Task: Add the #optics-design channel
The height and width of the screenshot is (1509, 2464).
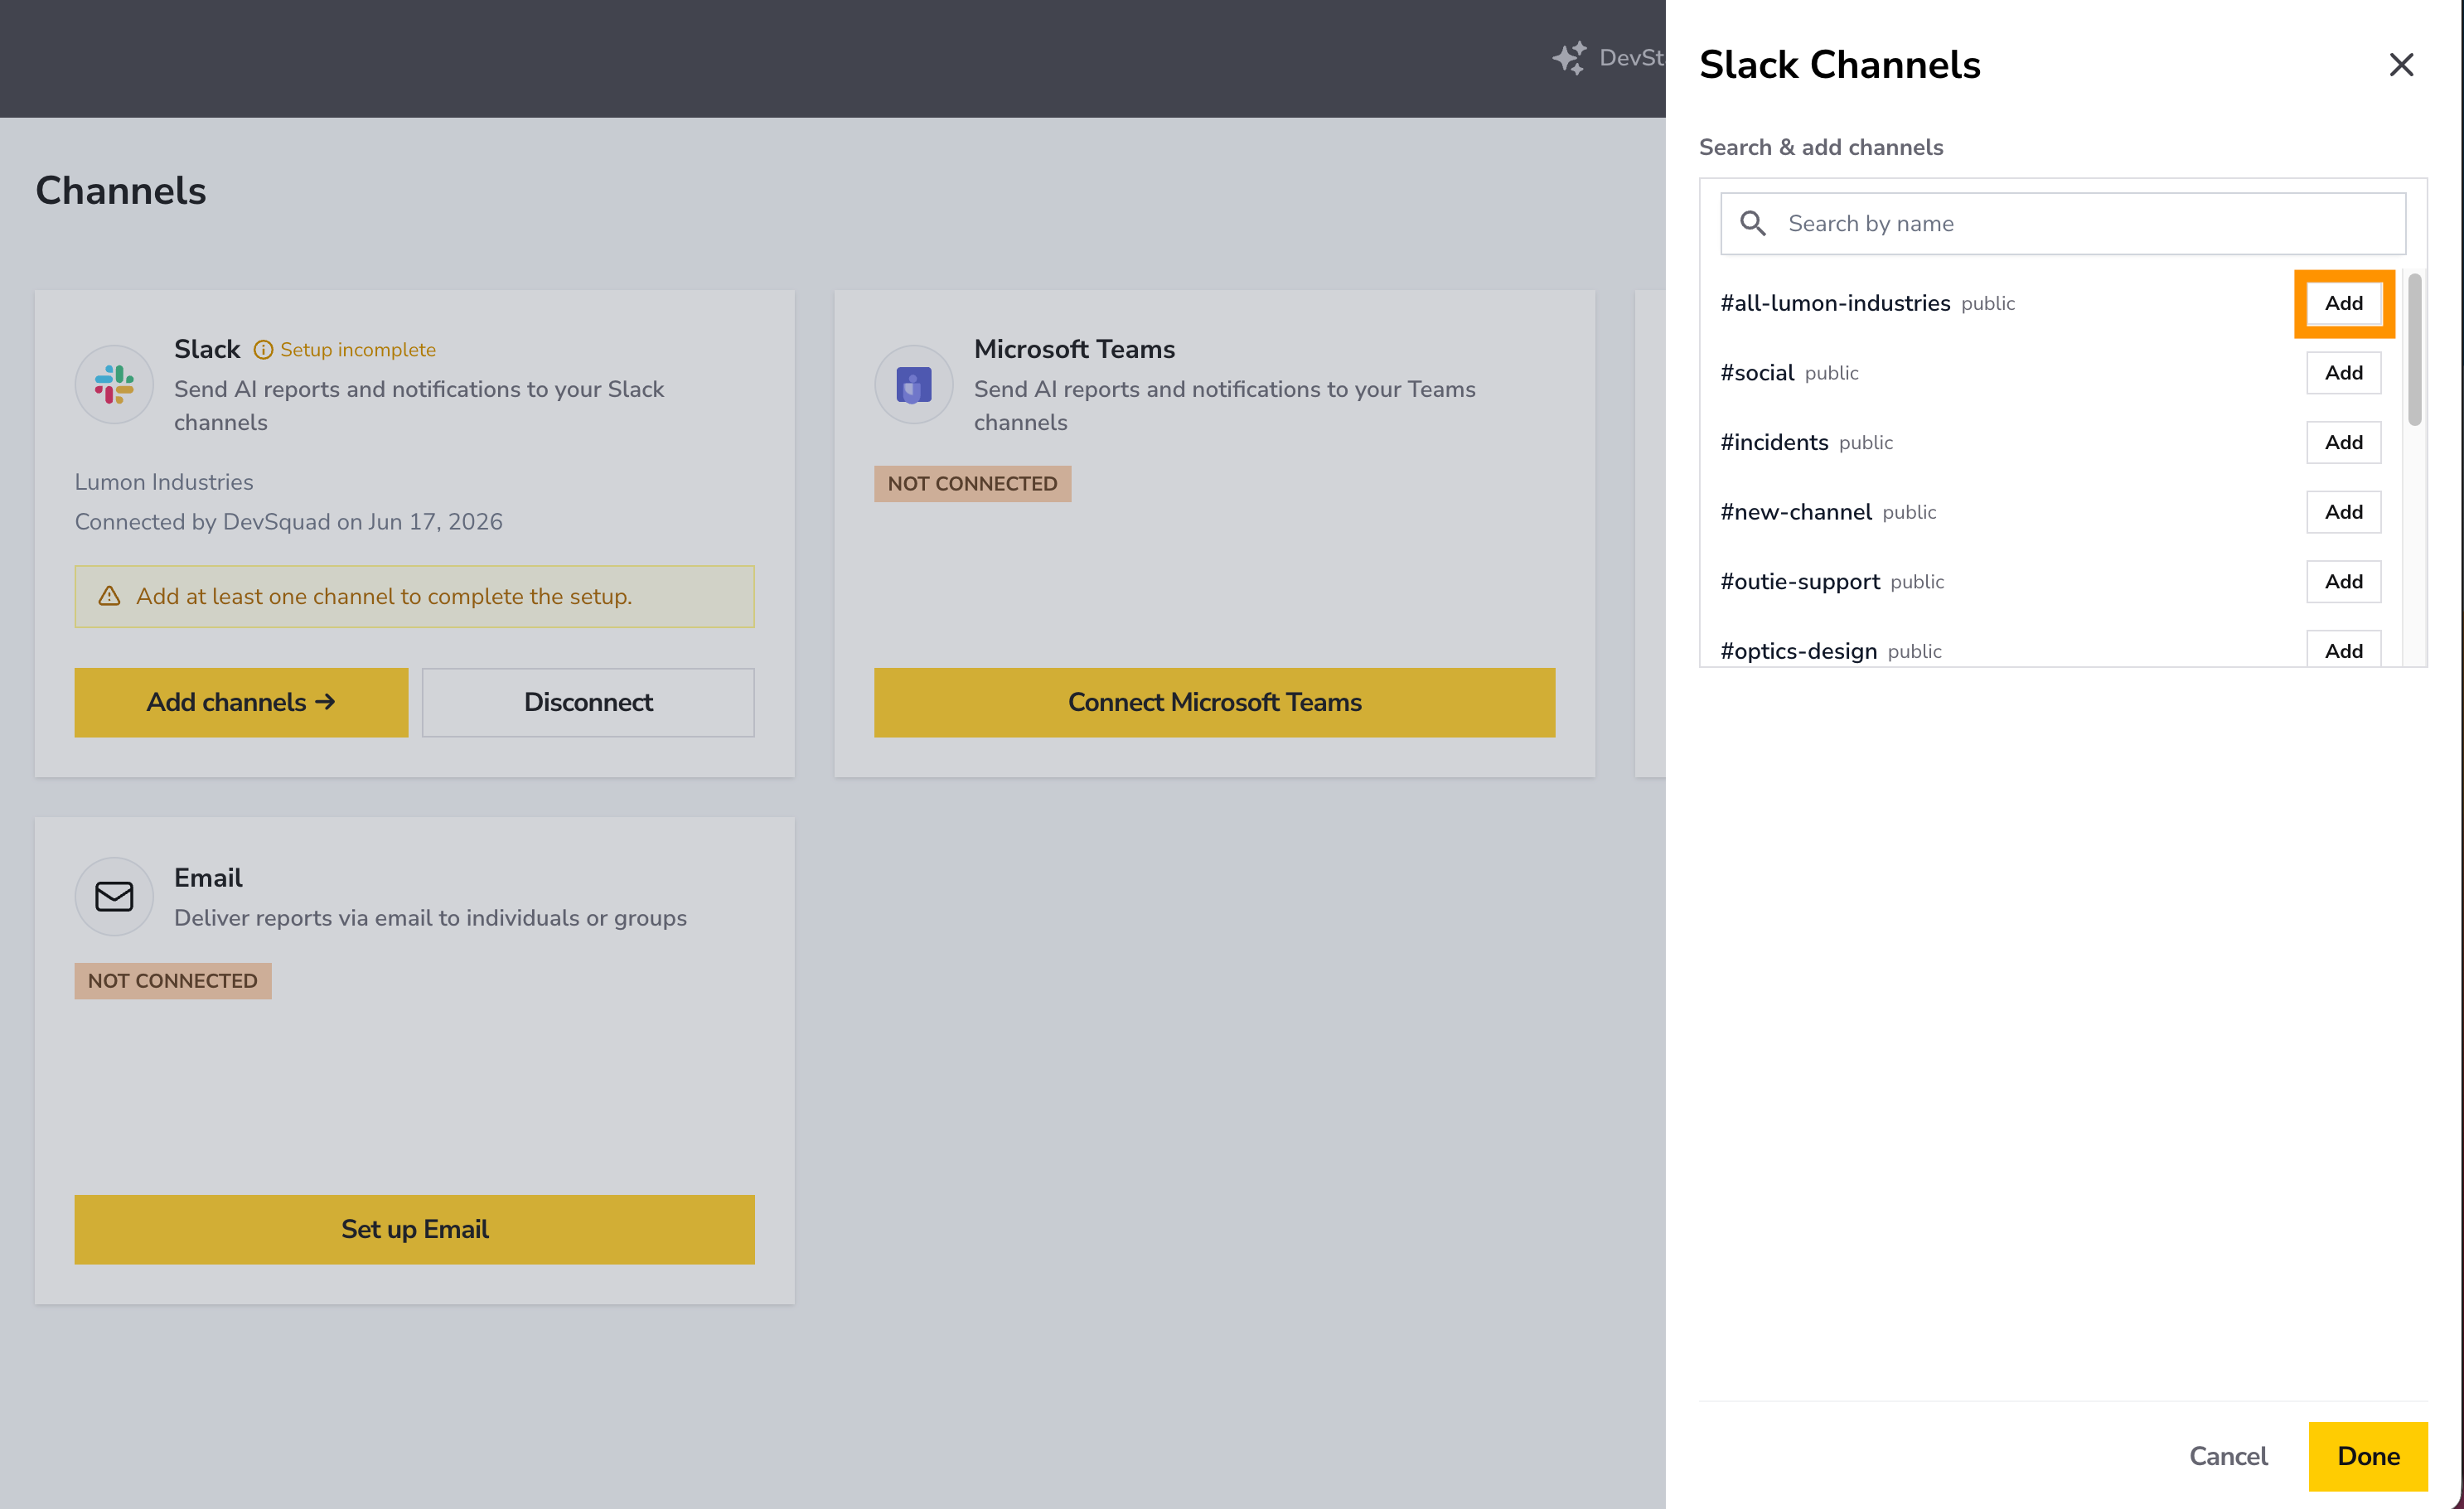Action: 2343,650
